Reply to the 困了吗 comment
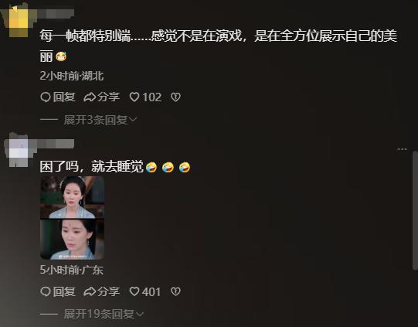This screenshot has width=418, height=327. (x=58, y=291)
